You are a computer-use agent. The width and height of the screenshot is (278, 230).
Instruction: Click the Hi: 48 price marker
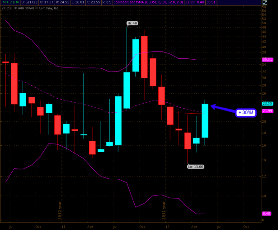point(132,23)
